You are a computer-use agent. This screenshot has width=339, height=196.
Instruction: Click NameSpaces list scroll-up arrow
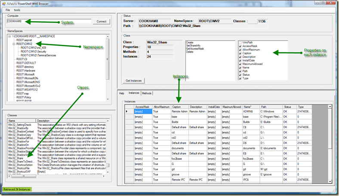click(108, 37)
